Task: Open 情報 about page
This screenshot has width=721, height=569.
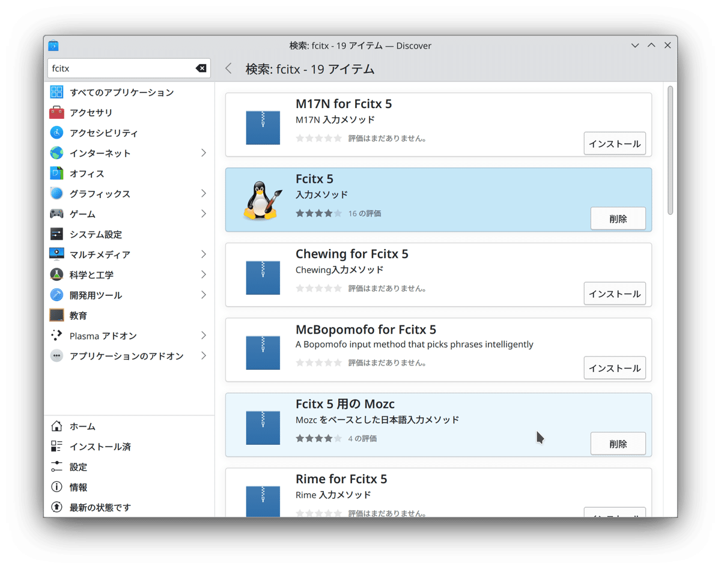Action: coord(129,487)
